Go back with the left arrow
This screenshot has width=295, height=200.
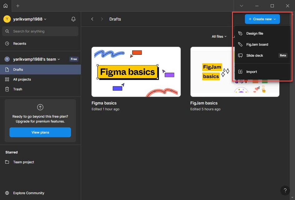point(92,19)
